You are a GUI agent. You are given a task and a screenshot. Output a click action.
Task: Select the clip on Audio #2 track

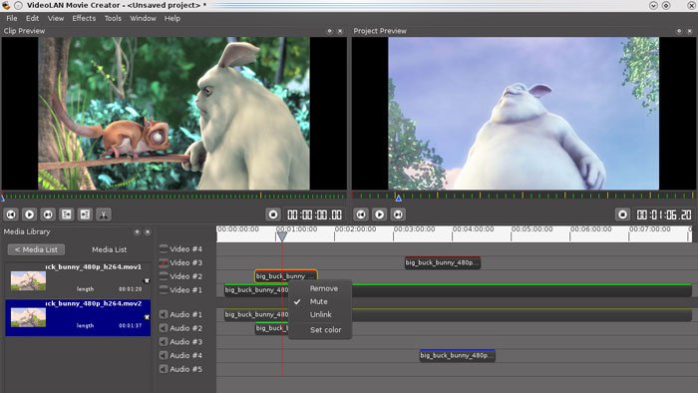pyautogui.click(x=271, y=328)
